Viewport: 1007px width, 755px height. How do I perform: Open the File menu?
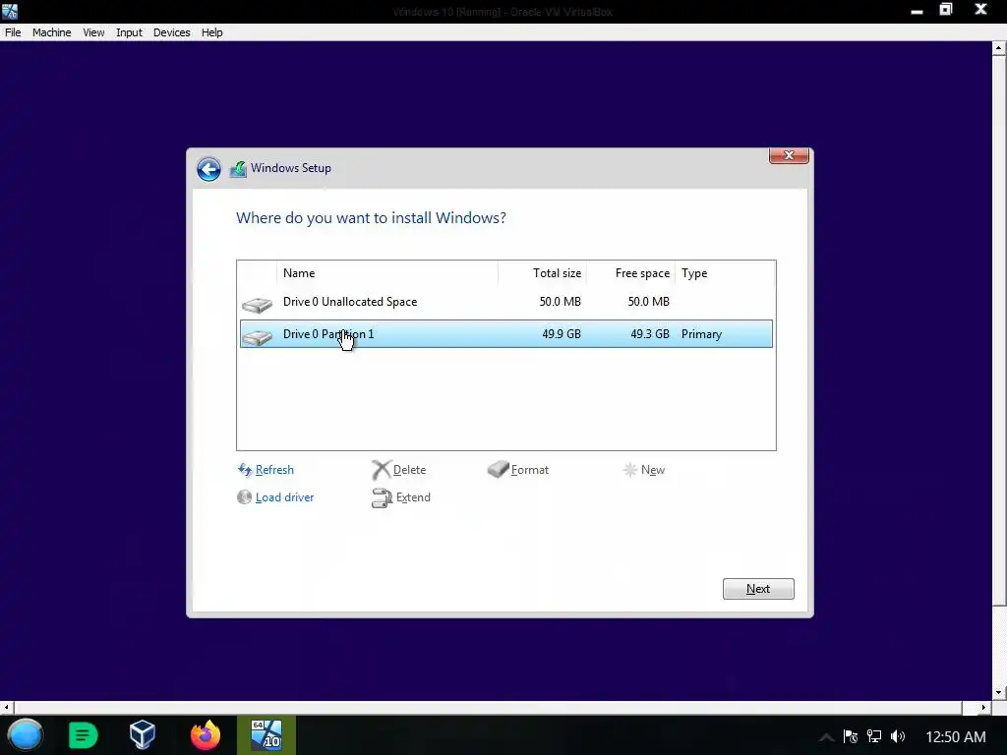[x=13, y=32]
